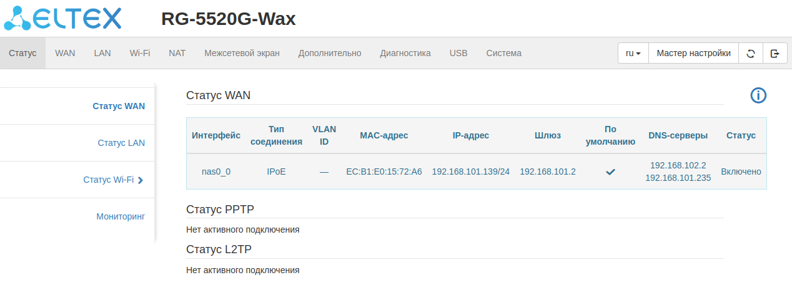Open the Мониторинг sidebar link
The image size is (792, 285).
[x=121, y=216]
